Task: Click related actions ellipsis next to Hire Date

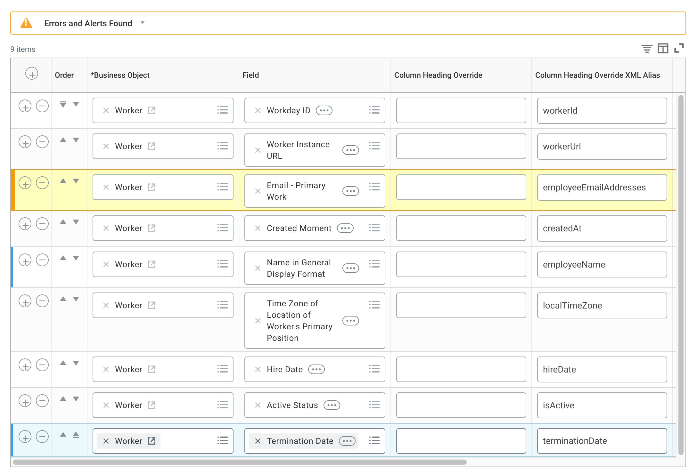Action: point(316,369)
